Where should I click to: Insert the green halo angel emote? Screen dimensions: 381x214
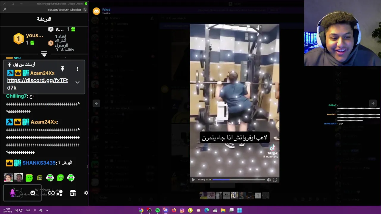[x=29, y=178]
